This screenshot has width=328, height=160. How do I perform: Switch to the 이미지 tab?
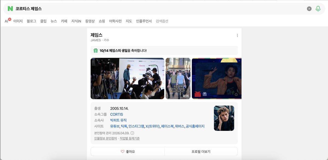pyautogui.click(x=18, y=21)
